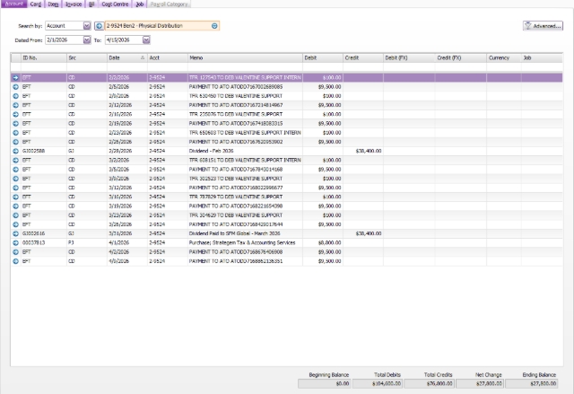Viewport: 574px width, 394px height.
Task: Sort by the Job column header
Action: [542, 57]
